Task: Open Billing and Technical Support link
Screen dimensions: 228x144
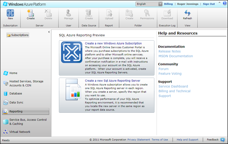Action: [174, 93]
